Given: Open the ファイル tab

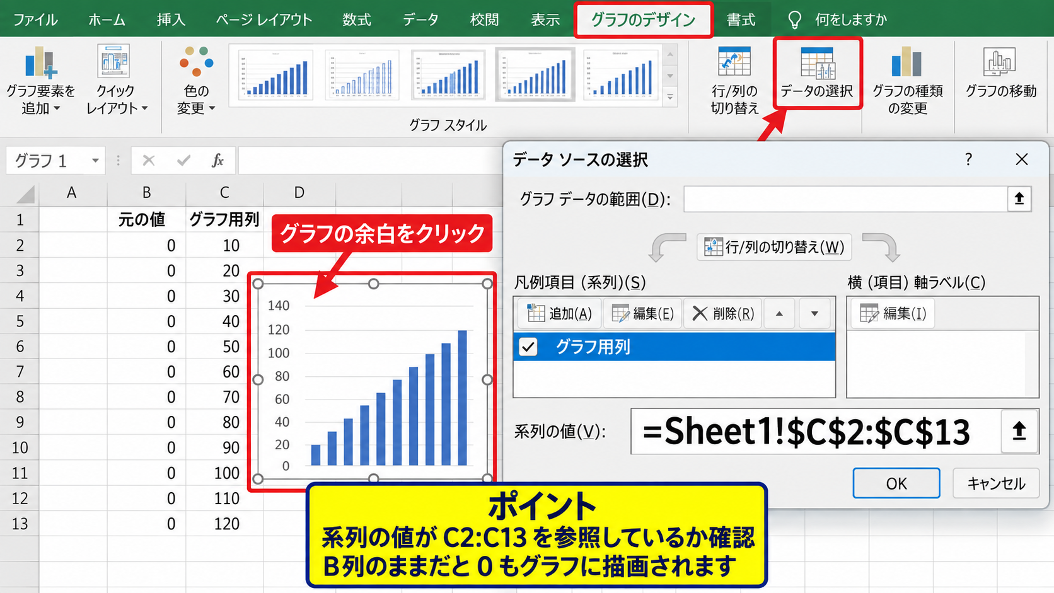Looking at the screenshot, I should pyautogui.click(x=35, y=20).
